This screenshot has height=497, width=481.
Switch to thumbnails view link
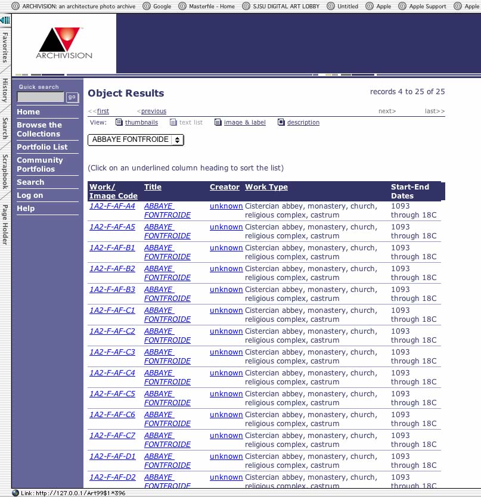[x=141, y=122]
